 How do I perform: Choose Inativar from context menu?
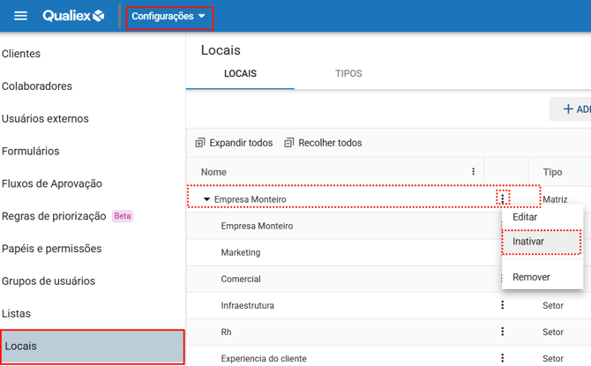[x=528, y=242]
